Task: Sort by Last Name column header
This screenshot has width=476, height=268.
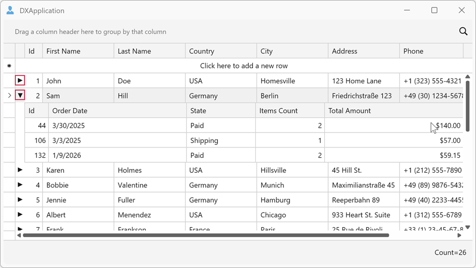Action: point(150,51)
